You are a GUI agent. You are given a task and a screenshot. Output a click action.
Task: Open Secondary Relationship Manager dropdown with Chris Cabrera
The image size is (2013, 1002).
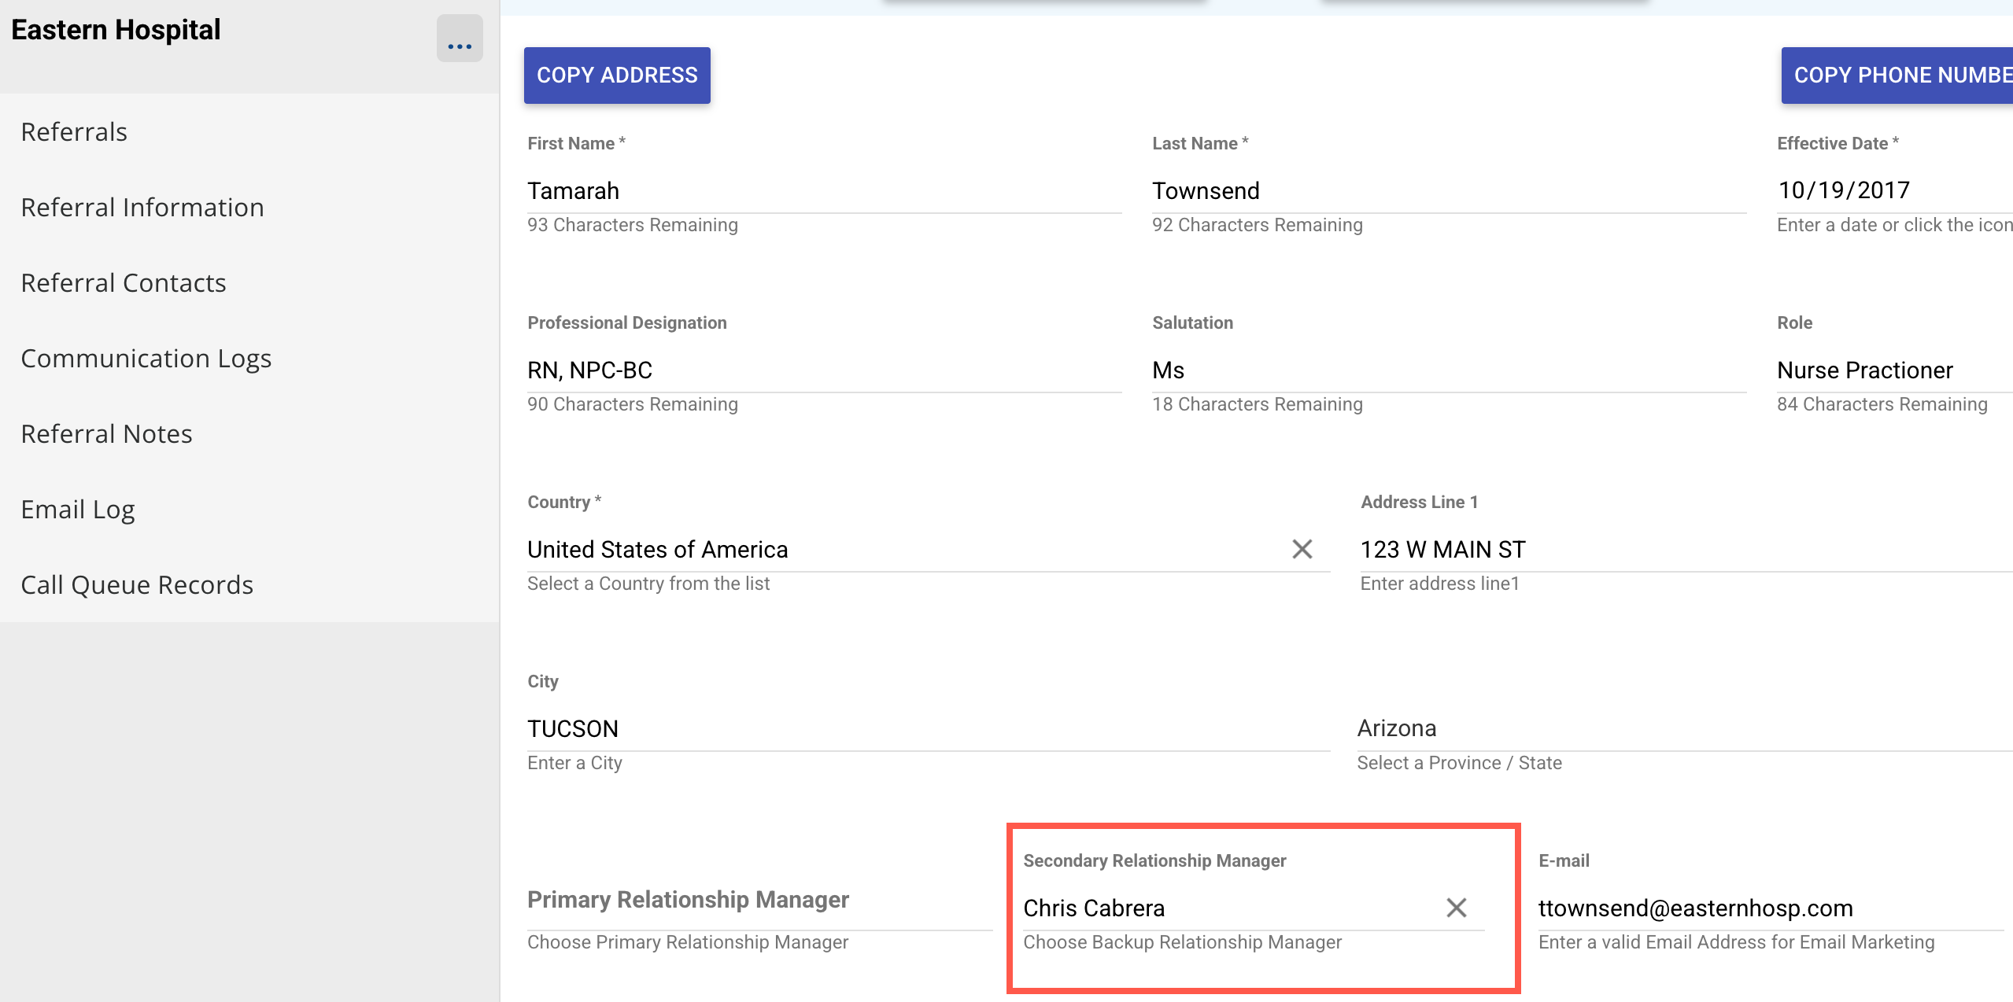click(x=1228, y=908)
